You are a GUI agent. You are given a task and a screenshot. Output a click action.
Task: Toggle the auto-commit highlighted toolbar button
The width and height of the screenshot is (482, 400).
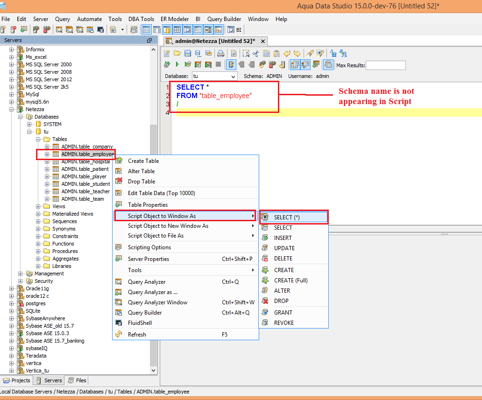231,64
